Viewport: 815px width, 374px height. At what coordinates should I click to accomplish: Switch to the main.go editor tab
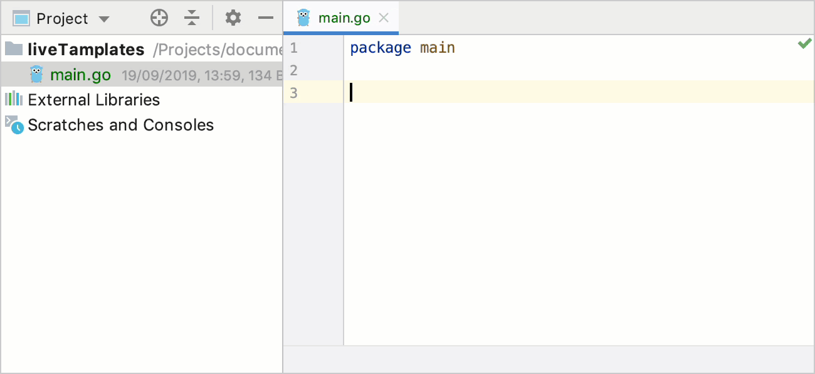coord(344,18)
